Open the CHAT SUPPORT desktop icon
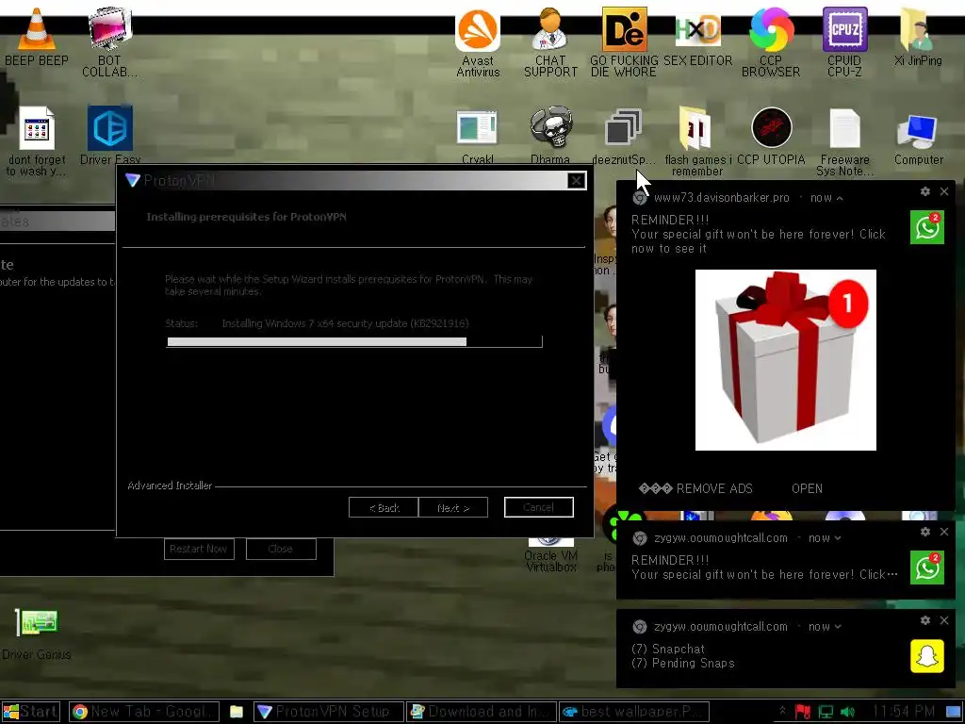 pos(550,29)
